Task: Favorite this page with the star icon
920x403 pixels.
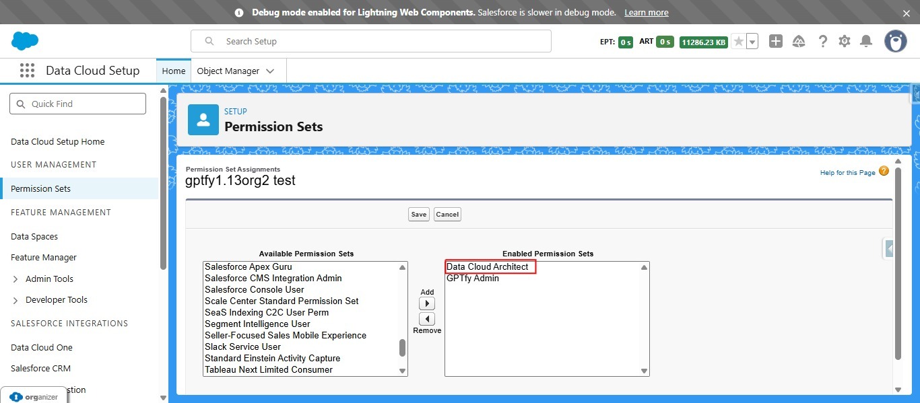Action: pos(739,41)
